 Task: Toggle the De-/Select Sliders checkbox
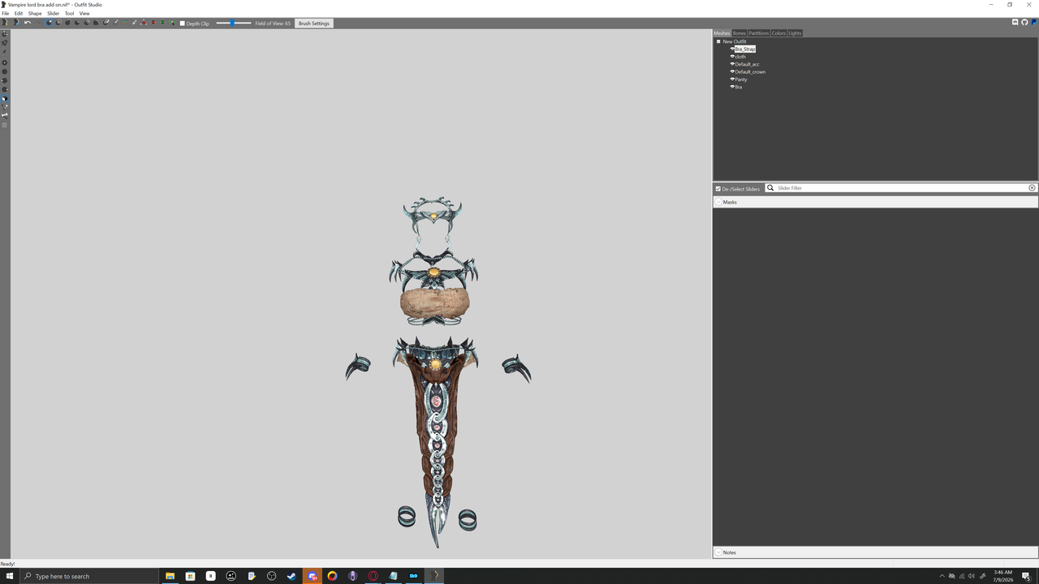point(718,189)
